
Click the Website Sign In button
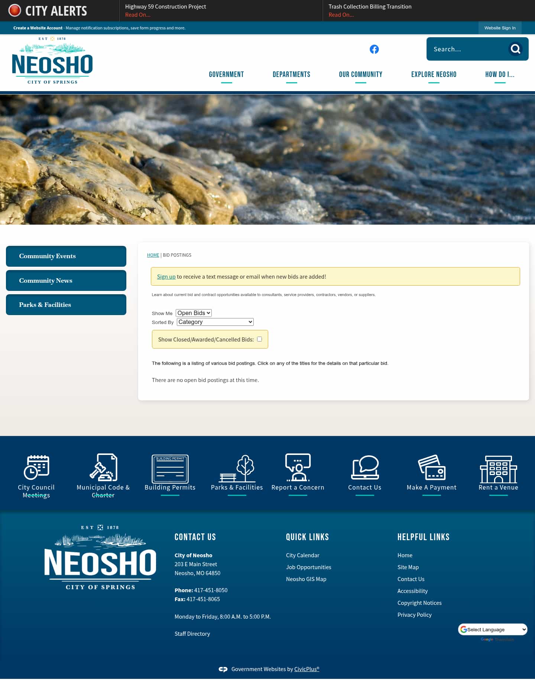pos(500,28)
